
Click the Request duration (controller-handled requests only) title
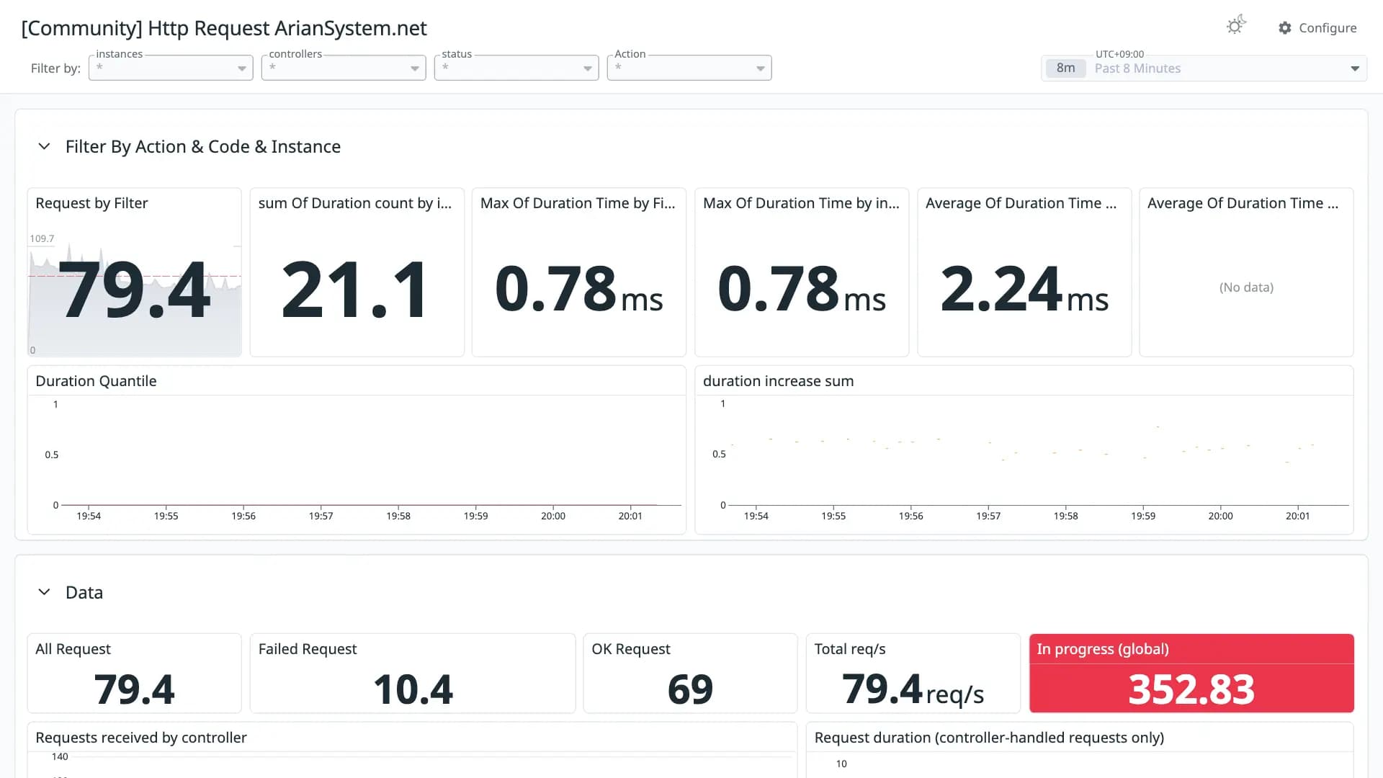(x=989, y=738)
